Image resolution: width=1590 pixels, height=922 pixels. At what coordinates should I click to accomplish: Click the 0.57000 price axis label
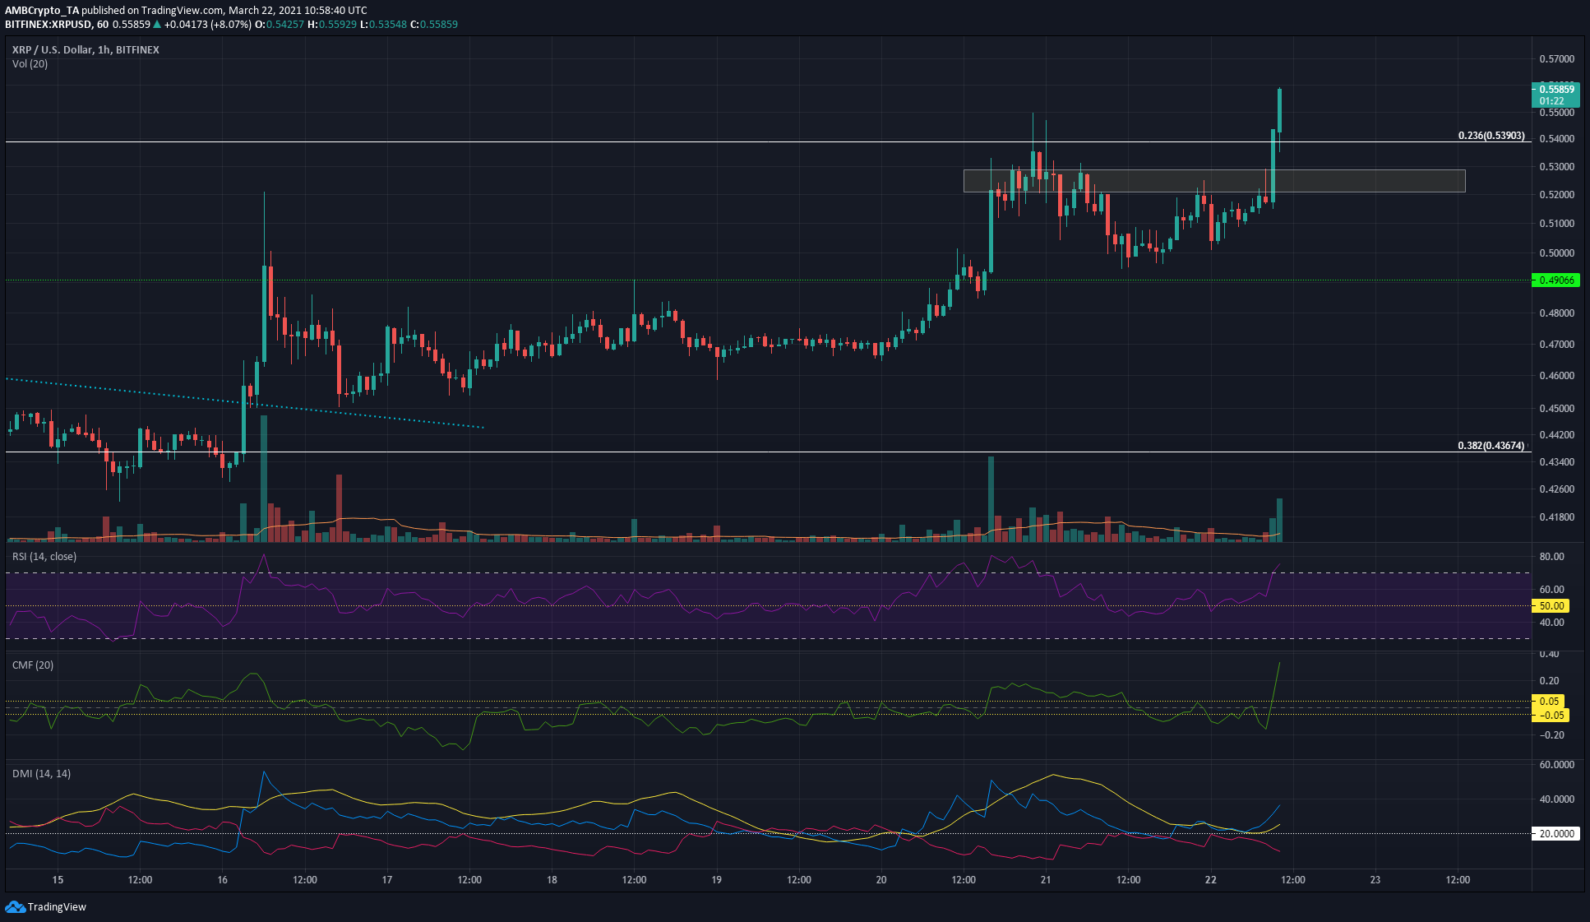[x=1556, y=59]
